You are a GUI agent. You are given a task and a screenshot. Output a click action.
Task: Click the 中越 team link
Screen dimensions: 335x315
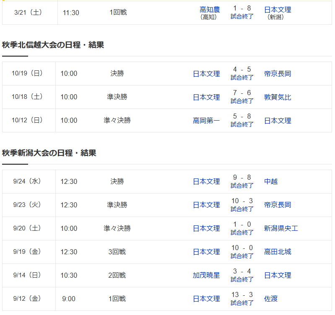coord(271,182)
